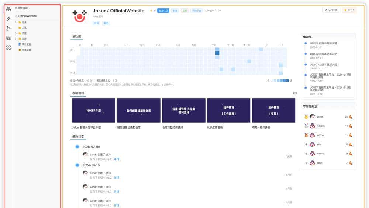Expand the first folder in the tree
This screenshot has height=208, width=369.
[x=16, y=22]
